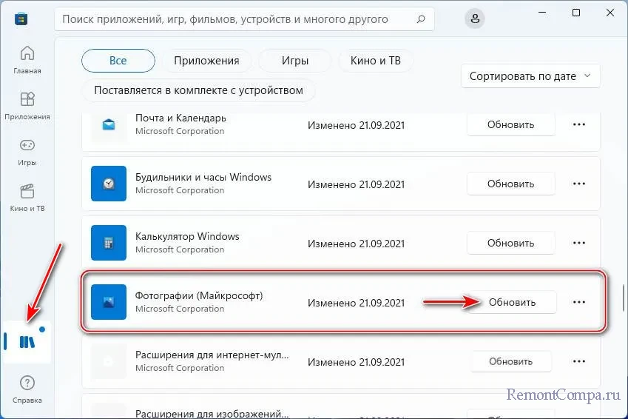The image size is (628, 419).
Task: Select Поставляется в комплекте с устройством filter
Action: point(198,90)
